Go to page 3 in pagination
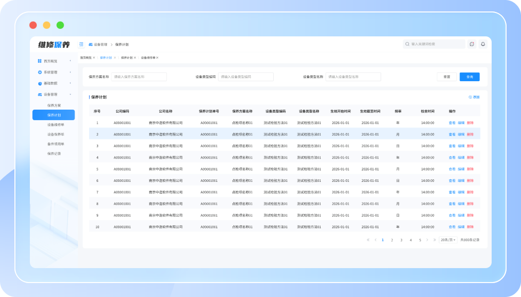Viewport: 521px width, 297px height. point(401,240)
